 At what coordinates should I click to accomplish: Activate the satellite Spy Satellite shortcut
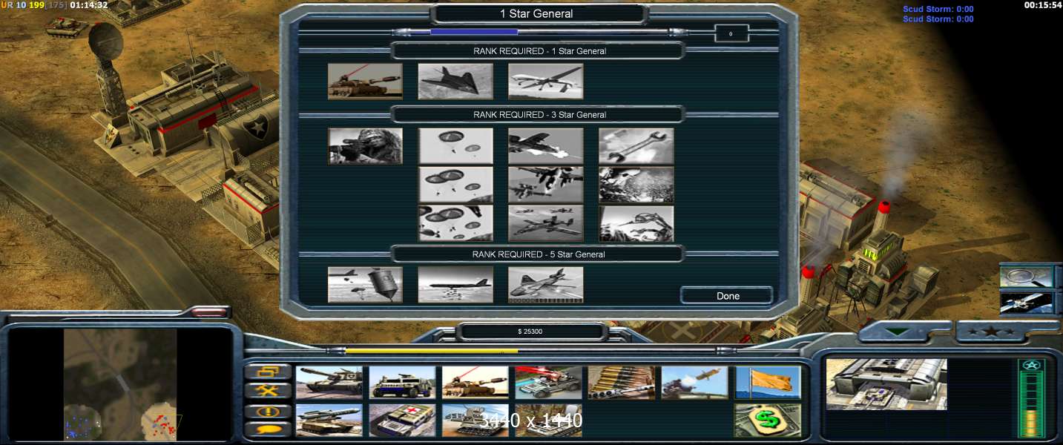tap(1027, 303)
